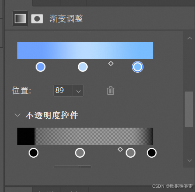Select the middle gray opacity stop
Screen dimensions: 195x192
click(80, 153)
